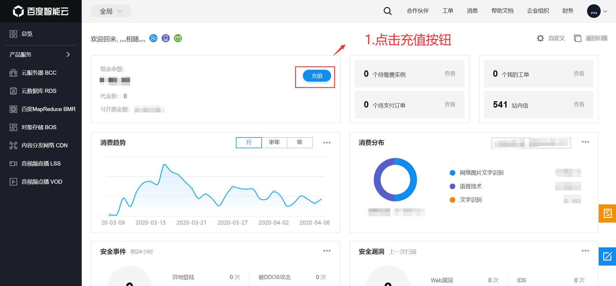This screenshot has height=286, width=616.
Task: Expand the avatar dropdown chevron
Action: pyautogui.click(x=605, y=12)
